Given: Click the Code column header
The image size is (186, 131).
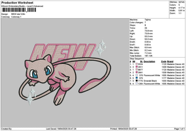Looking at the screenshot, I should tap(164, 61).
